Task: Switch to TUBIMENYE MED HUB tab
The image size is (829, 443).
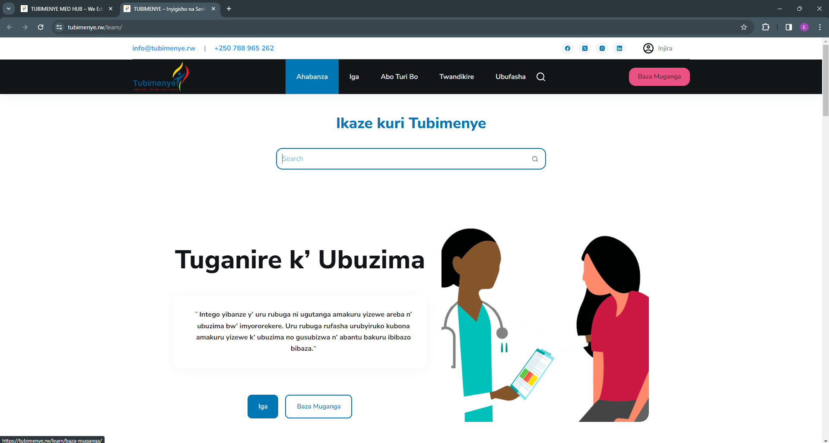Action: coord(67,9)
